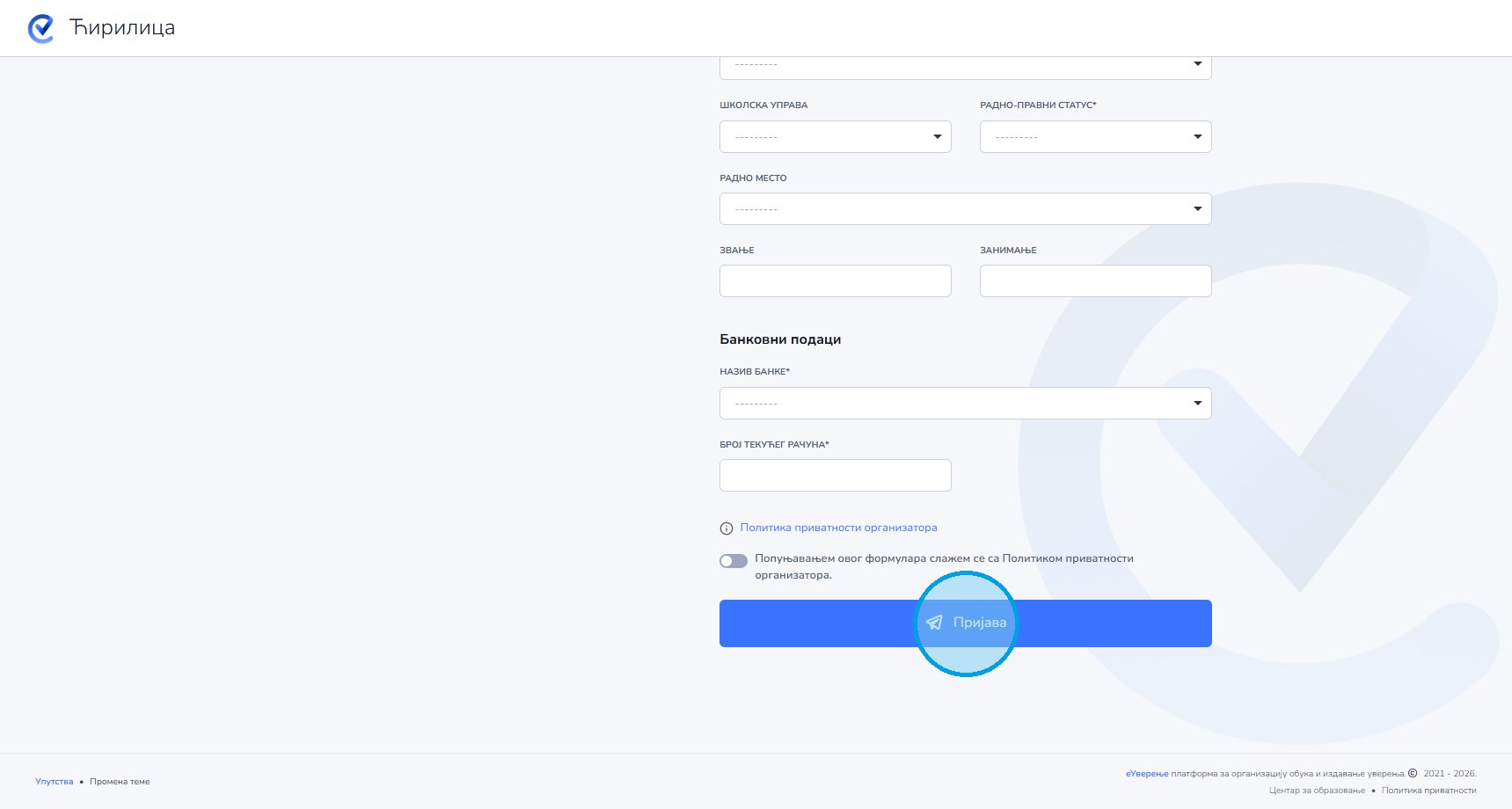Open the Политика приватности организатора link
This screenshot has width=1512, height=809.
coord(838,528)
